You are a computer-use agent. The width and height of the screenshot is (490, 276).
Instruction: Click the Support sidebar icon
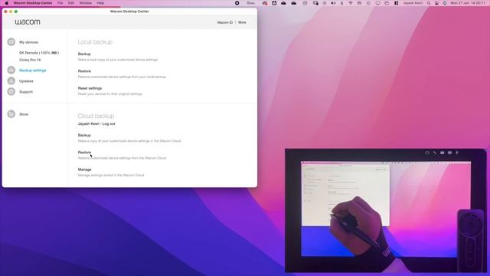(x=11, y=91)
